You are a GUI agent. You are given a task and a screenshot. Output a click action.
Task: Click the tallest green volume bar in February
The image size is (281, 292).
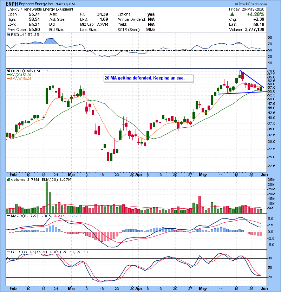[47, 197]
